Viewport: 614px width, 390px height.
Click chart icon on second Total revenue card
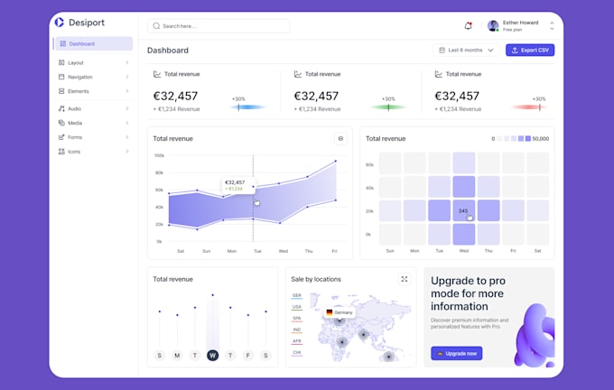(298, 74)
